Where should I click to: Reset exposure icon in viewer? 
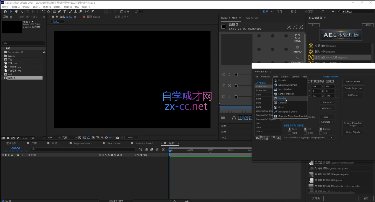point(106,138)
